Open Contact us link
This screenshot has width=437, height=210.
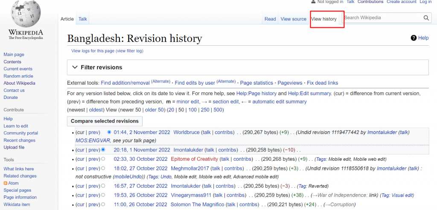click(14, 90)
